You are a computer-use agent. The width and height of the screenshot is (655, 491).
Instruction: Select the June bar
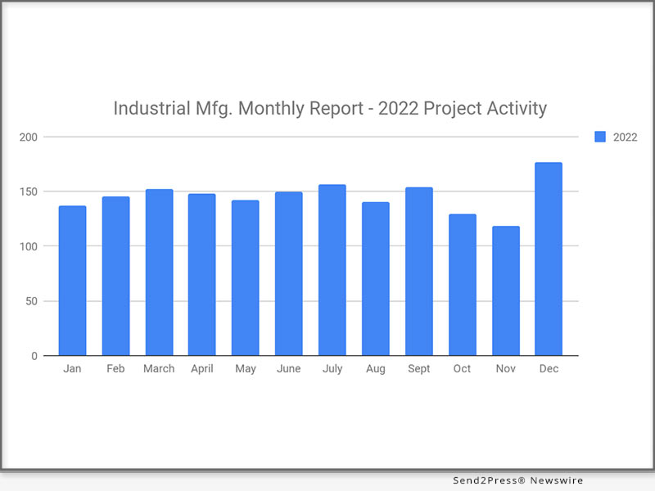[x=288, y=274]
